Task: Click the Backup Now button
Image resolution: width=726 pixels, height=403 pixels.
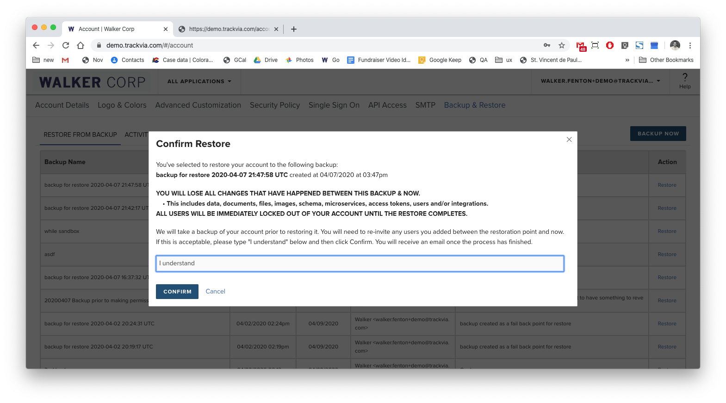Action: click(658, 134)
